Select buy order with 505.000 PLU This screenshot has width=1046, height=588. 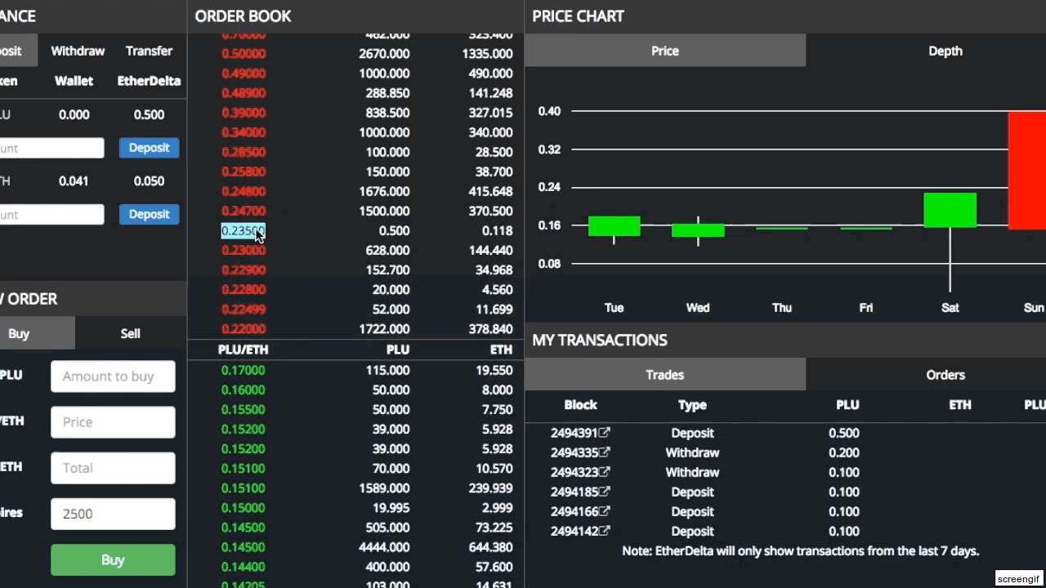click(355, 527)
